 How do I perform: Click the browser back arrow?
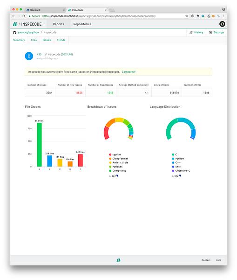point(14,16)
